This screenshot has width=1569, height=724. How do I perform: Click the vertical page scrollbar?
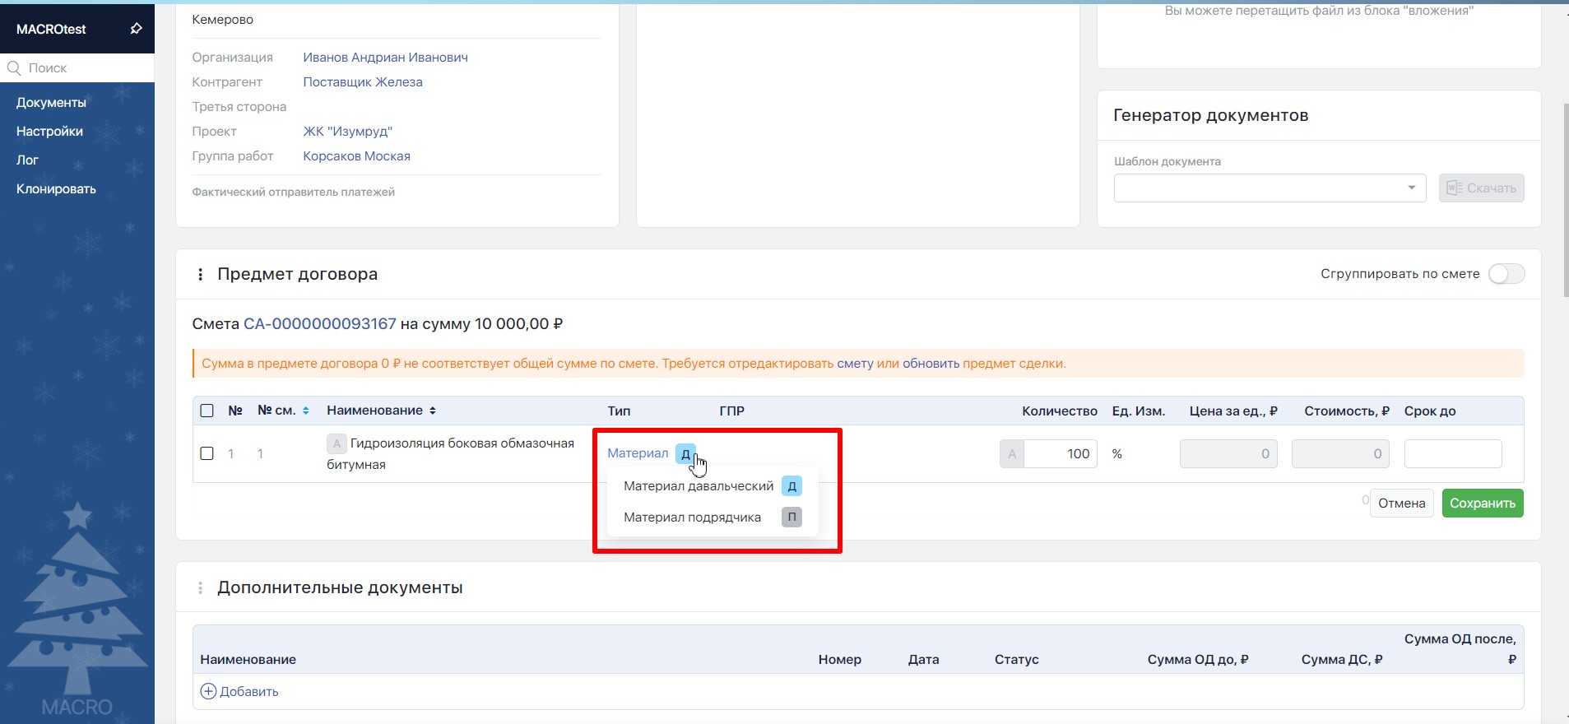tap(1566, 197)
